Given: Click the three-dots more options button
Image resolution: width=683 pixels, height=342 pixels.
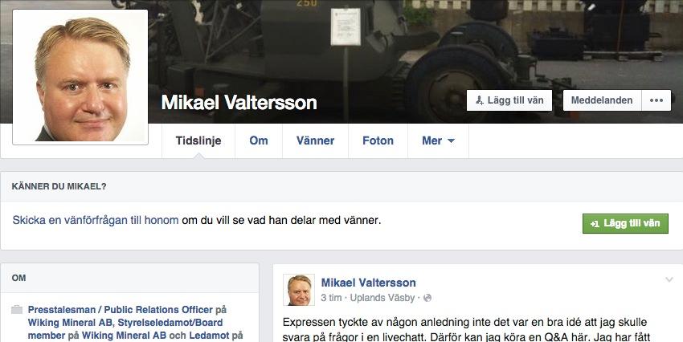Looking at the screenshot, I should point(656,100).
